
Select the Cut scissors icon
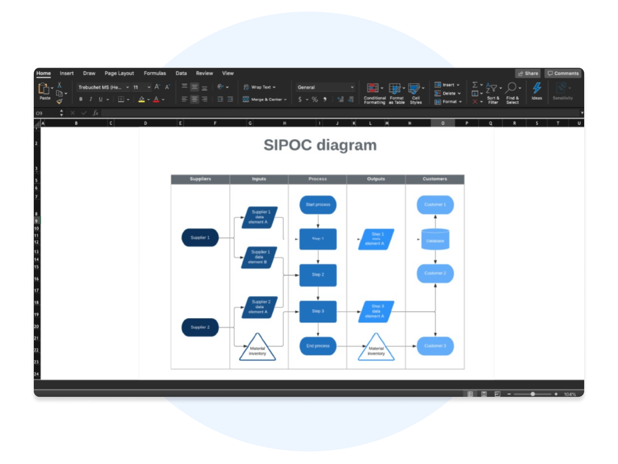click(59, 85)
